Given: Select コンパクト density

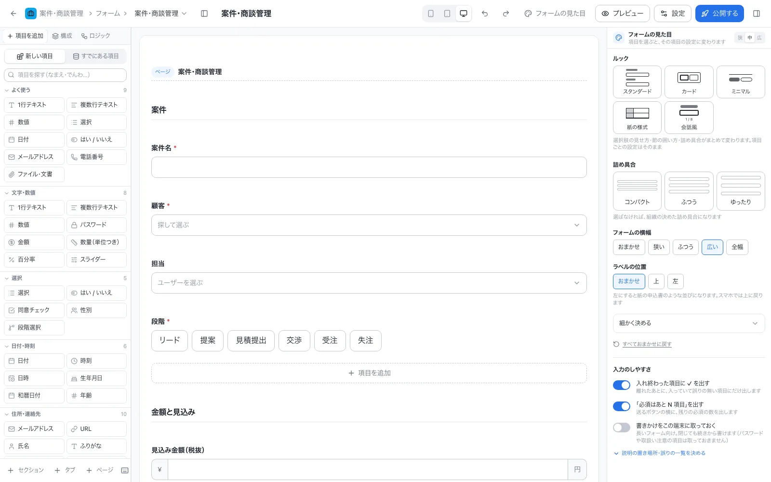Looking at the screenshot, I should click(x=637, y=191).
